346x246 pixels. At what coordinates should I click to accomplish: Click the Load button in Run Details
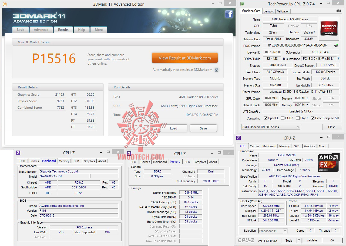174,128
